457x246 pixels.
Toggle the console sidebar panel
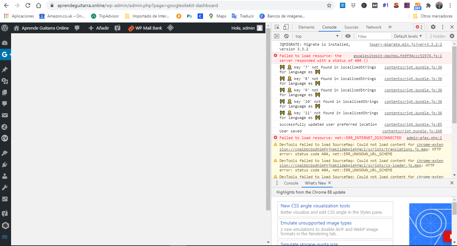click(277, 36)
